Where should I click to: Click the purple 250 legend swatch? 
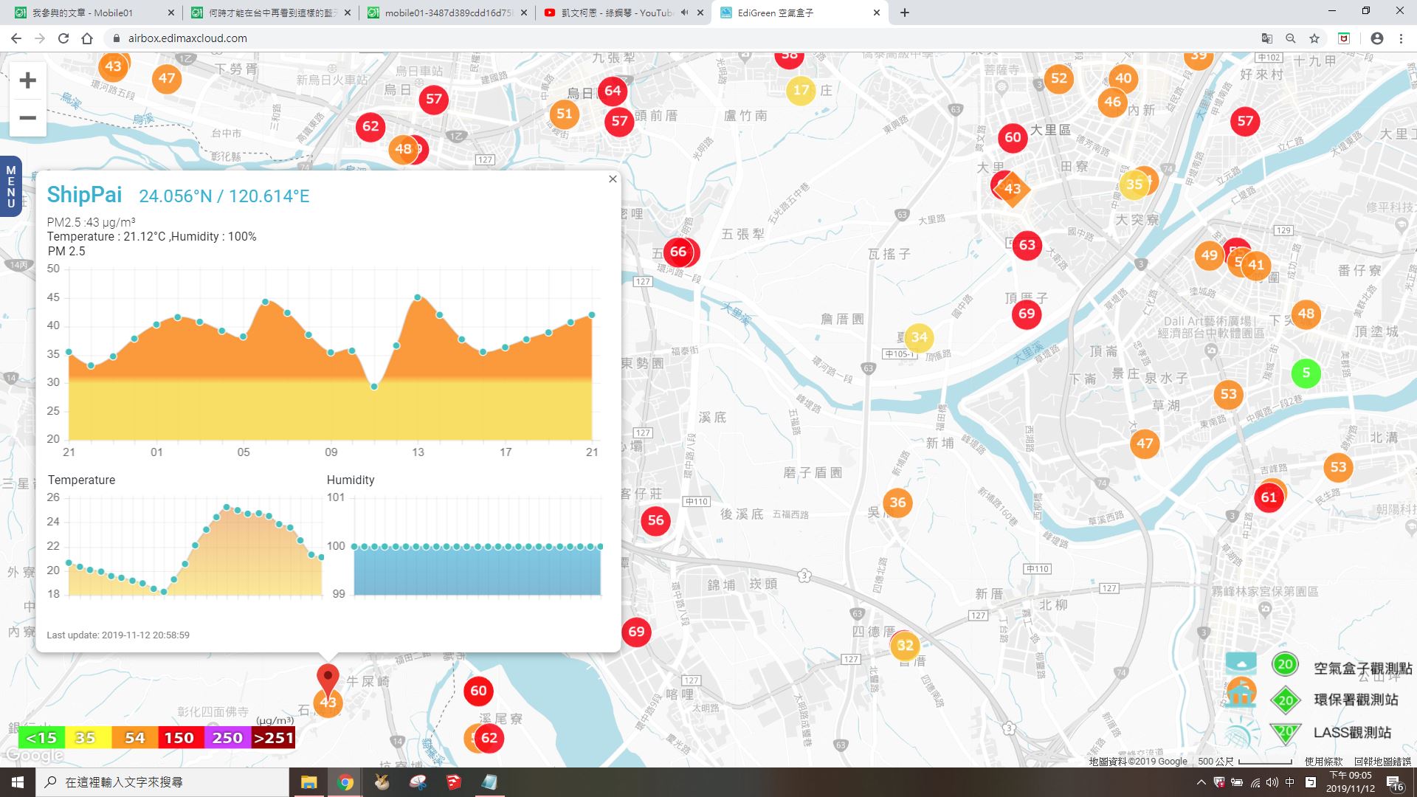tap(227, 738)
